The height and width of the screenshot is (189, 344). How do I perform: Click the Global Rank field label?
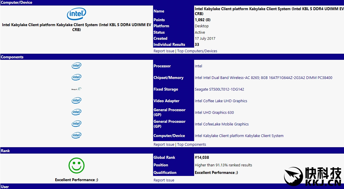164,157
